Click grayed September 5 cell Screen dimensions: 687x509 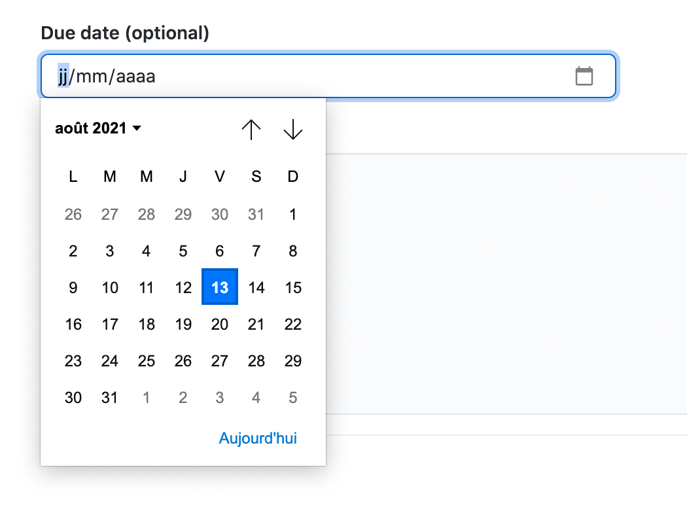(x=292, y=397)
